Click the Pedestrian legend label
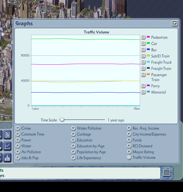This screenshot has height=192, width=183. coord(159,37)
